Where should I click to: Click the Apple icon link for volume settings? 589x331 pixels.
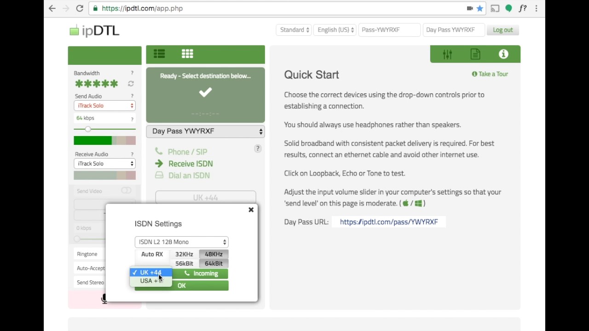tap(405, 203)
